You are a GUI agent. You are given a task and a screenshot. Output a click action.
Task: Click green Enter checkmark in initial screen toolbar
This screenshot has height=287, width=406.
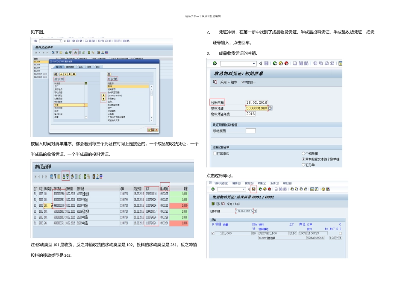point(215,63)
